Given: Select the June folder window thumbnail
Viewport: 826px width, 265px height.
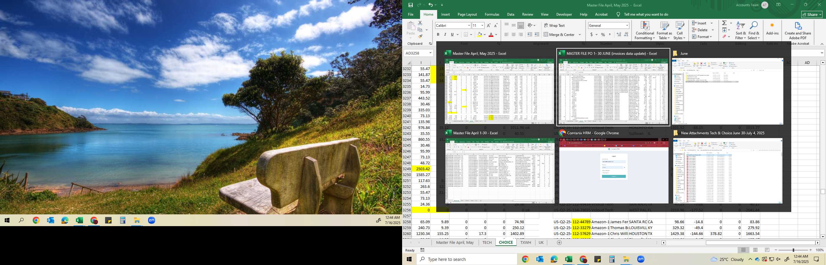Looking at the screenshot, I should tap(728, 87).
